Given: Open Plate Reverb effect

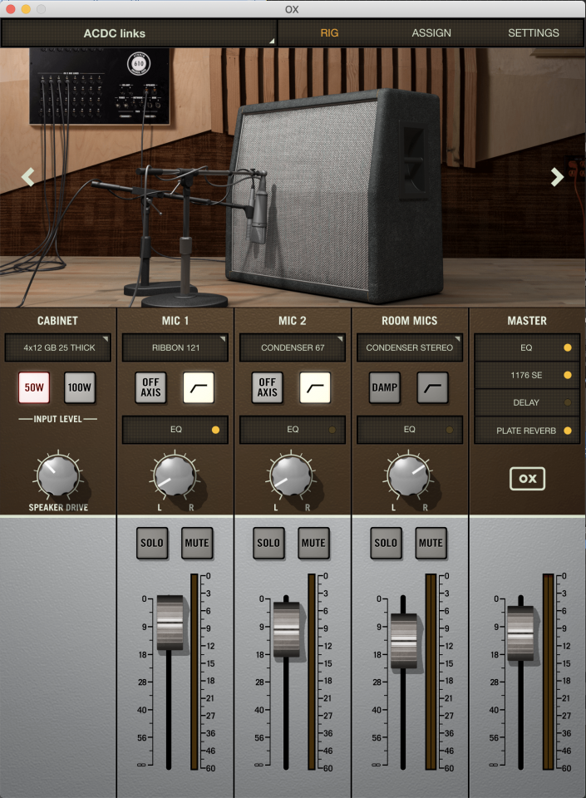Looking at the screenshot, I should tap(527, 431).
